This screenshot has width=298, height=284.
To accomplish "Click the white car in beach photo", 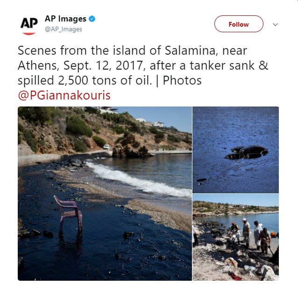I will coord(106,147).
